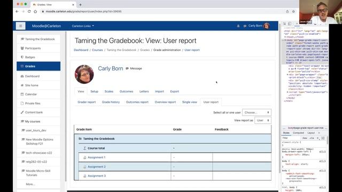Viewport: 342px width, 192px height.
Task: Open the Grade history sub-tab
Action: click(111, 102)
